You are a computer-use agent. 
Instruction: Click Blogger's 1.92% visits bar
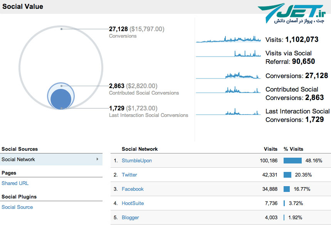tap(284, 217)
